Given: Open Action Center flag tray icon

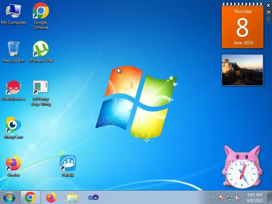Looking at the screenshot, I should coord(221,198).
